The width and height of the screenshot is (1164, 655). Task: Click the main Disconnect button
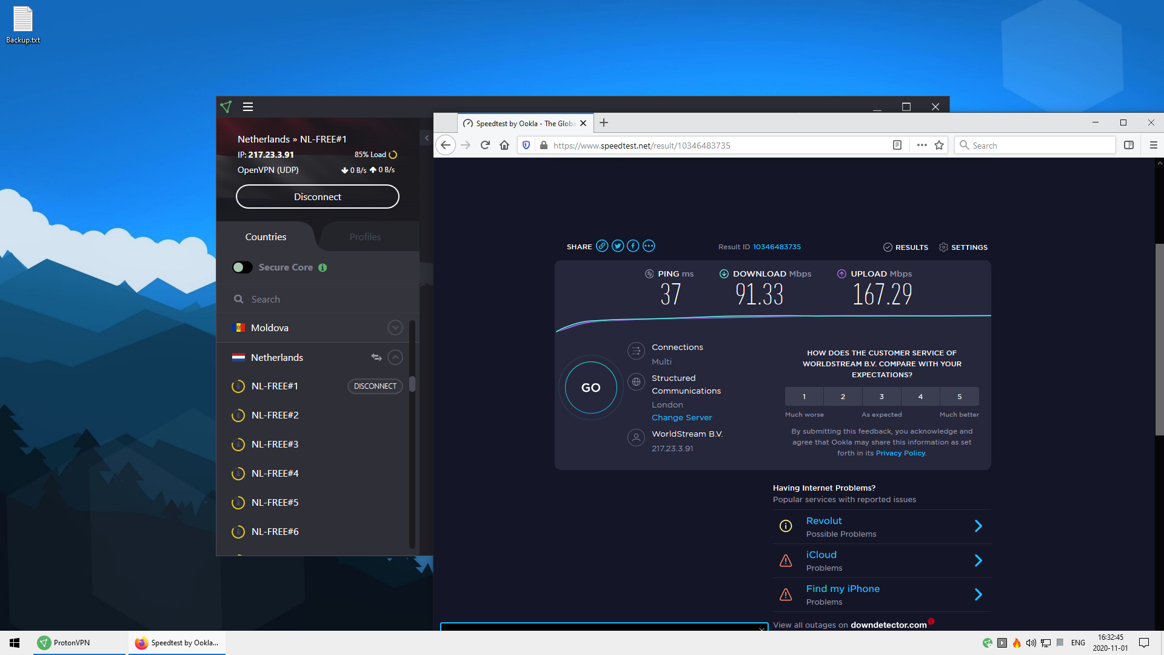coord(318,196)
